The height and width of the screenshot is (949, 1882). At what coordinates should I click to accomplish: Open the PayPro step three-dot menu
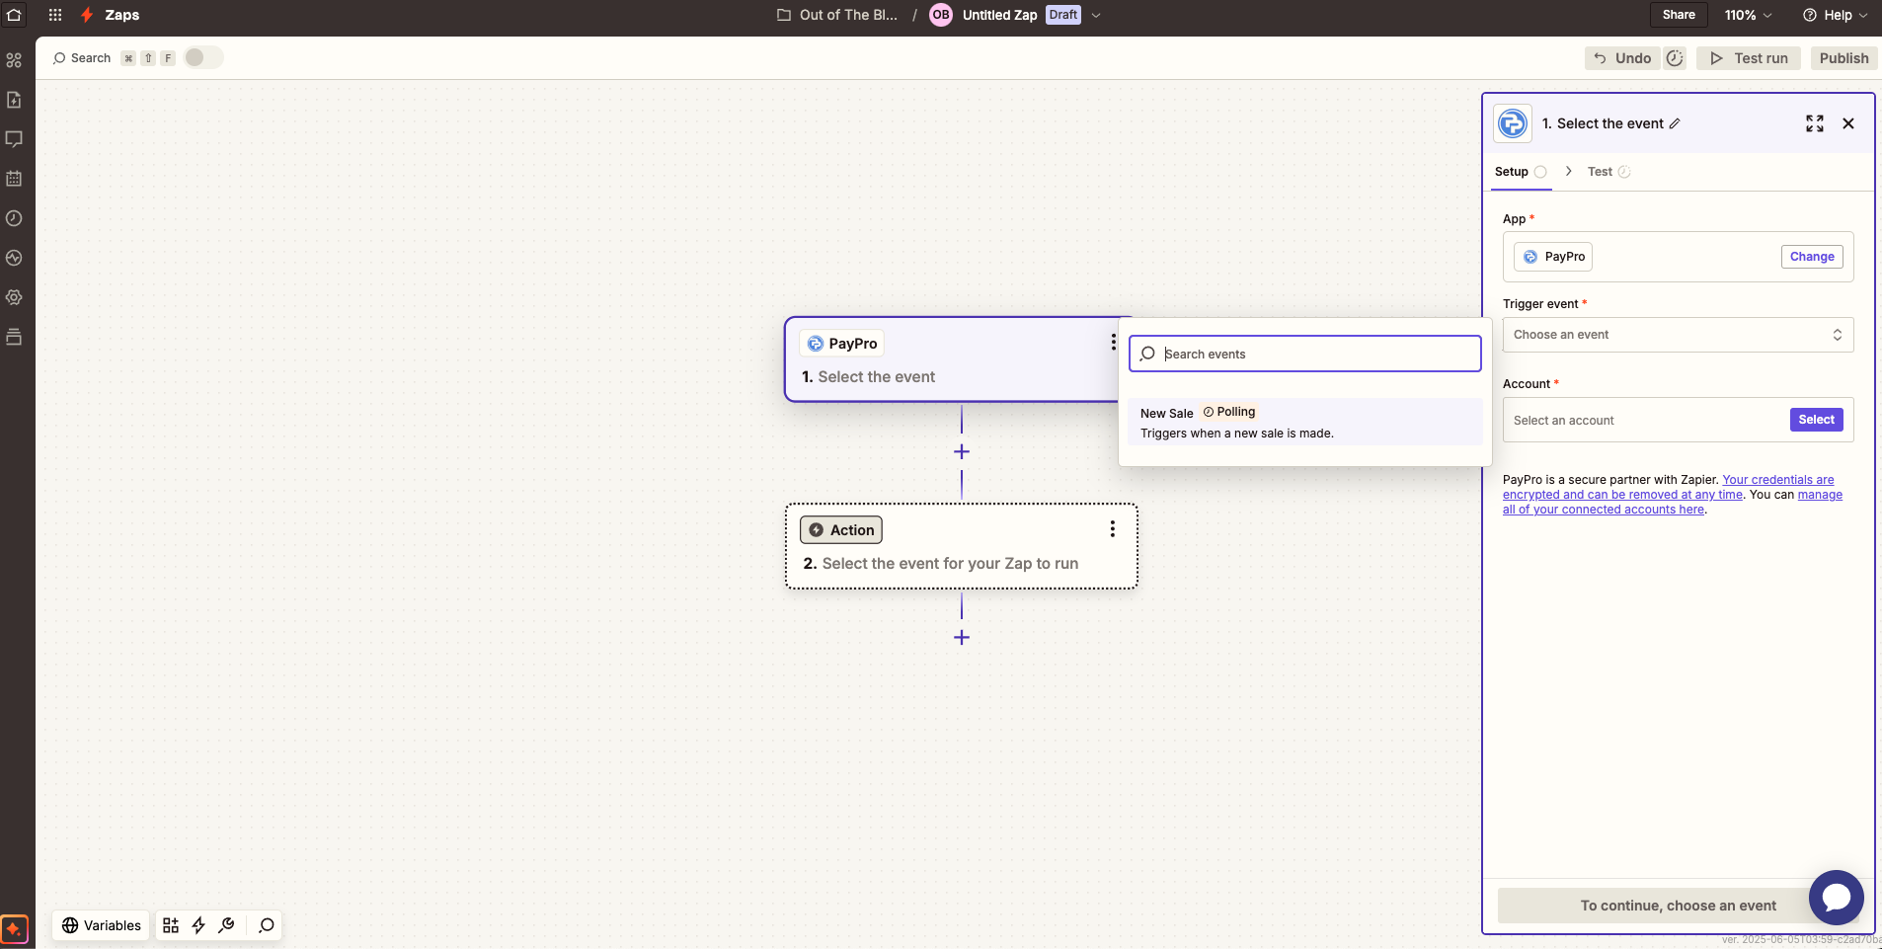[x=1113, y=342]
